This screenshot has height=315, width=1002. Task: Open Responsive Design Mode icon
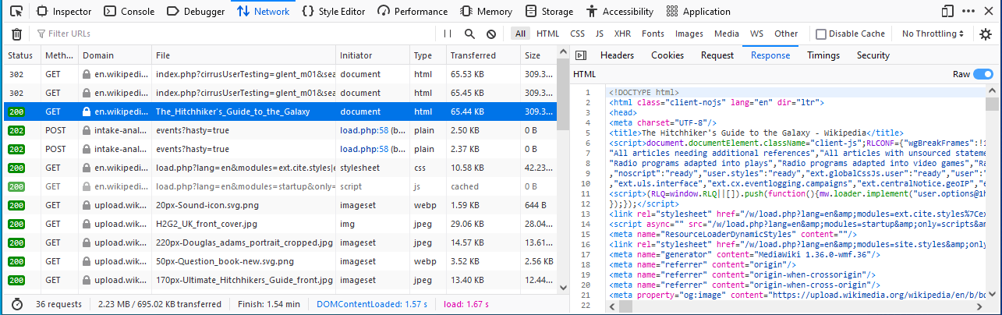pos(947,12)
